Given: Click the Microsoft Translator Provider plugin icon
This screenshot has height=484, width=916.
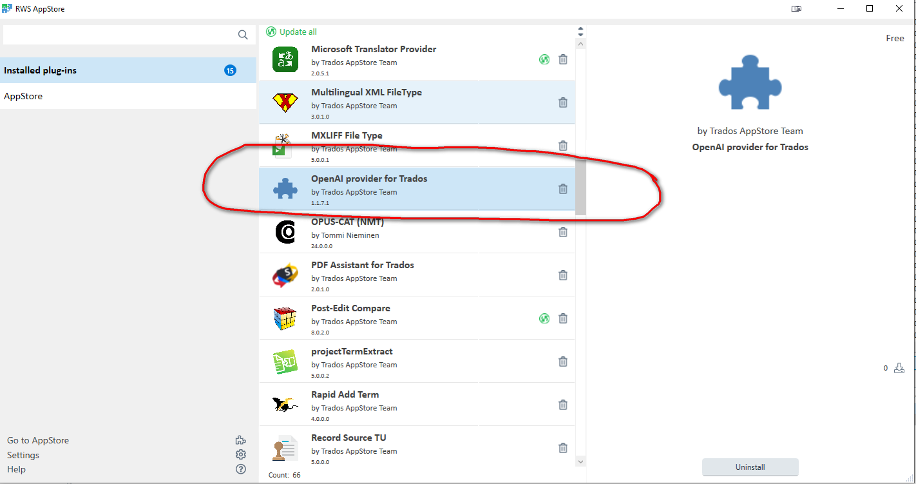Looking at the screenshot, I should (285, 59).
